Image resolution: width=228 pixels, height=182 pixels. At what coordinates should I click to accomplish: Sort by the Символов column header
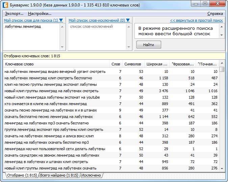(x=133, y=64)
